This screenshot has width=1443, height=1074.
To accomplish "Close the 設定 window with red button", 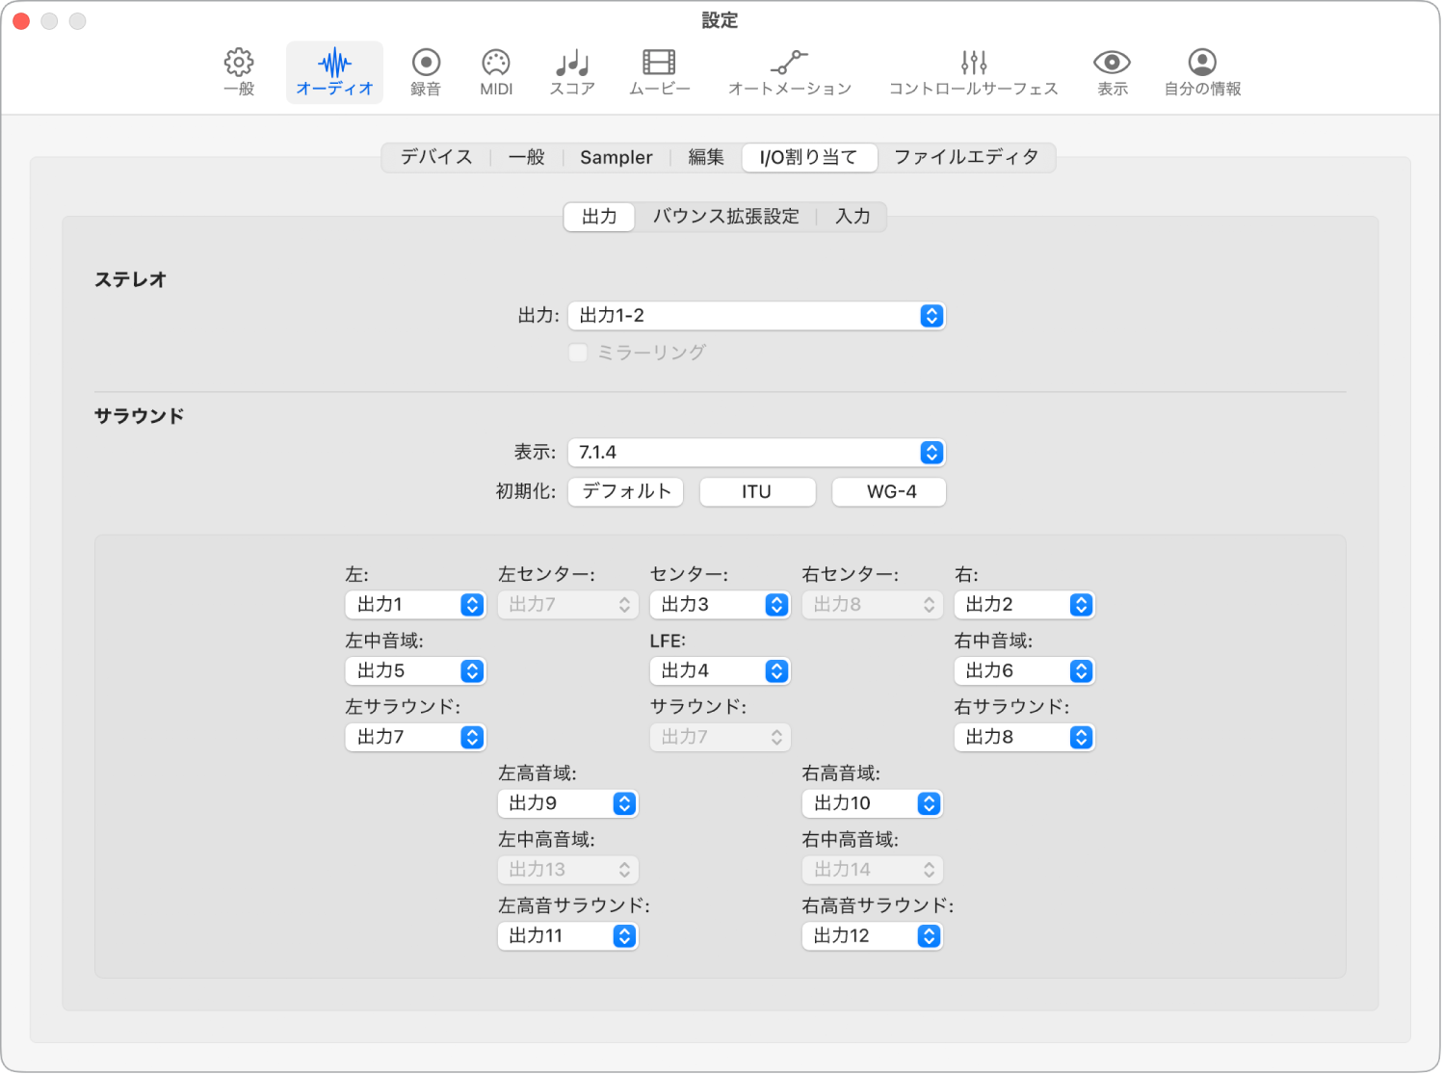I will click(21, 21).
